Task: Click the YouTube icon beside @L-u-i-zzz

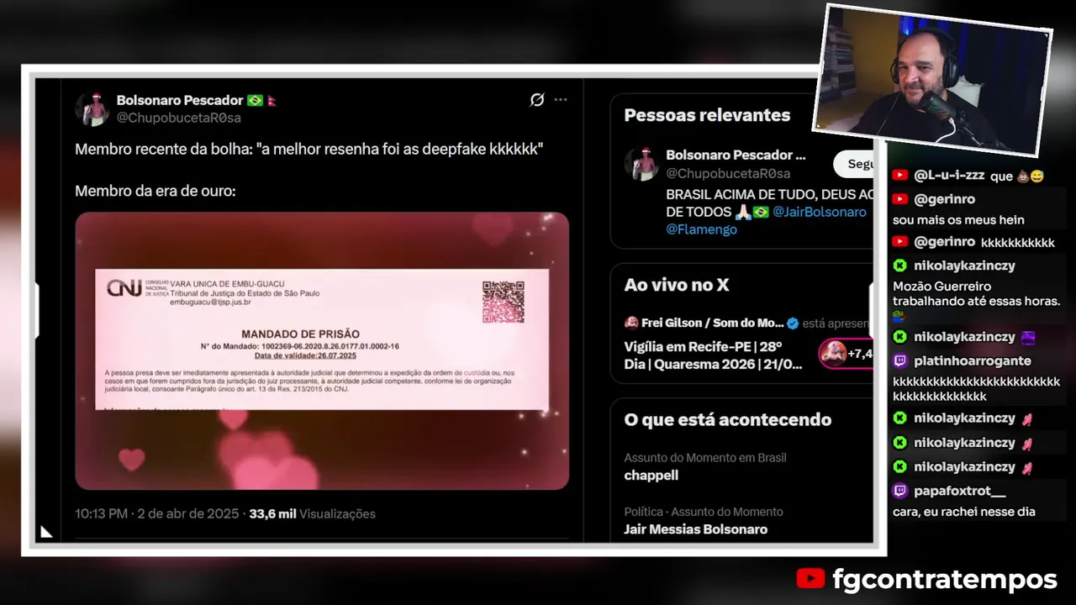Action: [900, 176]
